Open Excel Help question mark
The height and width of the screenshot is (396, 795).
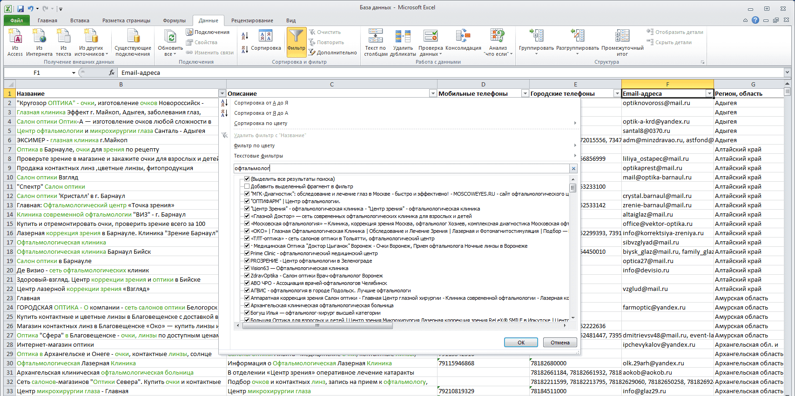pos(755,20)
